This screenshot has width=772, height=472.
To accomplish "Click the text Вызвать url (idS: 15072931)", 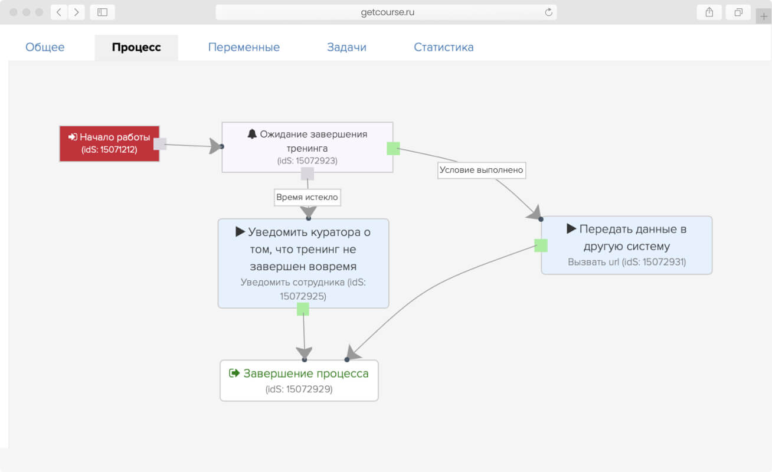I will 627,262.
